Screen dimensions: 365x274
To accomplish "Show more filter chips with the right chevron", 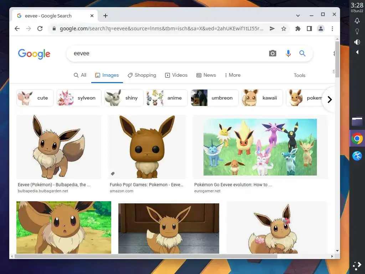I will [x=329, y=100].
